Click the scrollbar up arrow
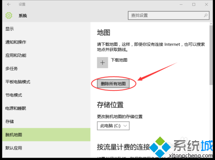The image size is (215, 160). tap(211, 24)
